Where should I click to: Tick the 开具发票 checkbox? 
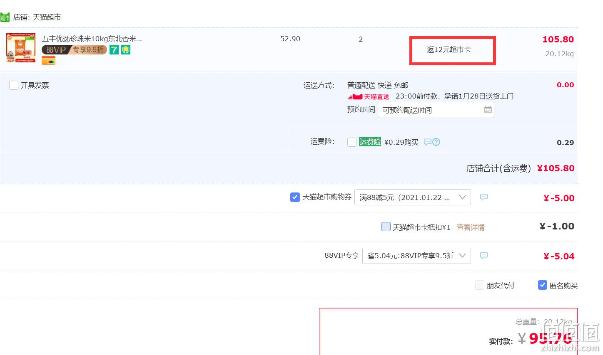[x=14, y=85]
